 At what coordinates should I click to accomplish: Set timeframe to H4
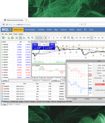pos(95,38)
